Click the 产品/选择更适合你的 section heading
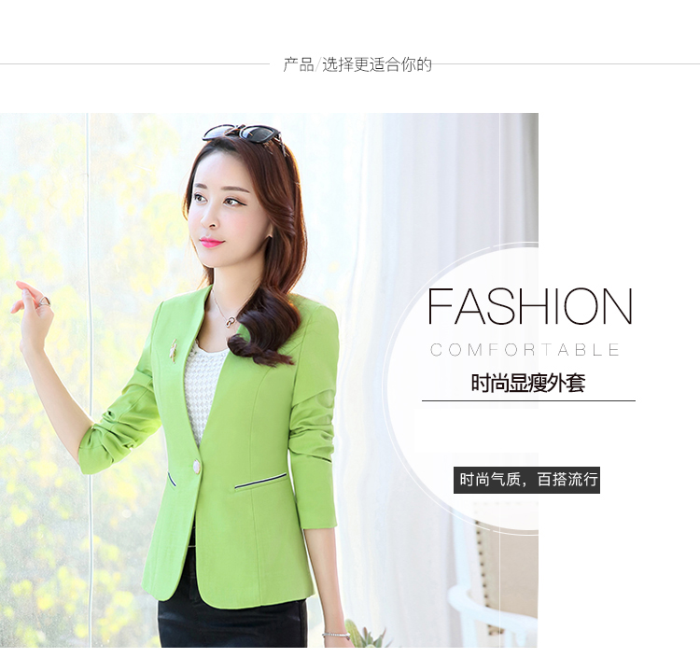700x658 pixels. pos(357,64)
